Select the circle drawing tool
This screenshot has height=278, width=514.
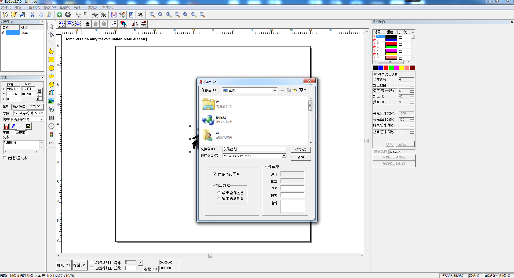[x=51, y=68]
